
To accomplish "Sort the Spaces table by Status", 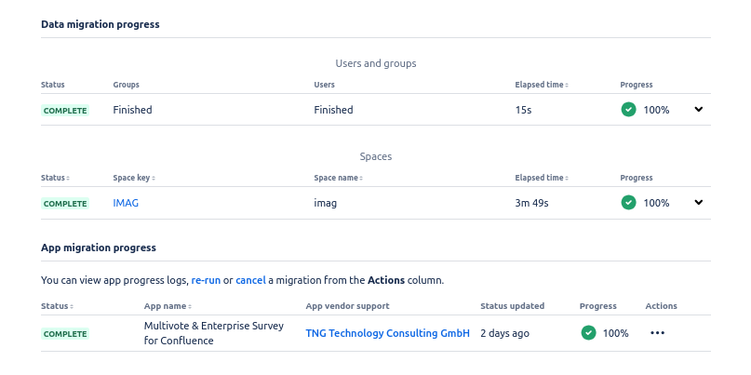I will pos(55,178).
